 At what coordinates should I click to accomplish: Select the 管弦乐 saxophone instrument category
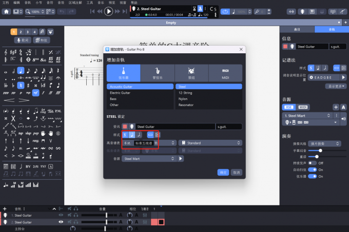point(157,72)
